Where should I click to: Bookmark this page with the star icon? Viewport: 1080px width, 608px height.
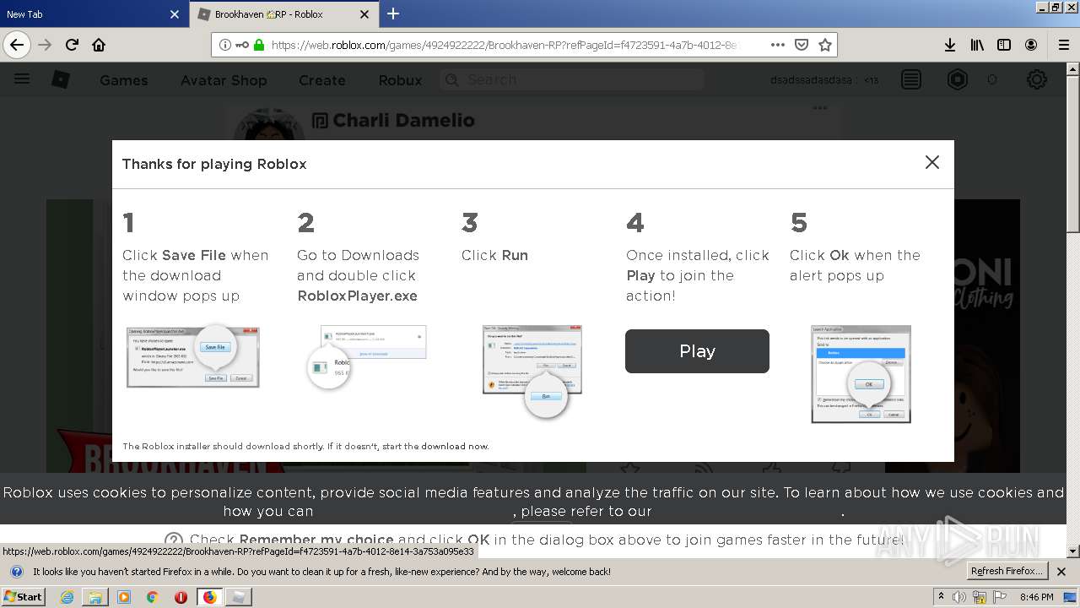tap(825, 45)
